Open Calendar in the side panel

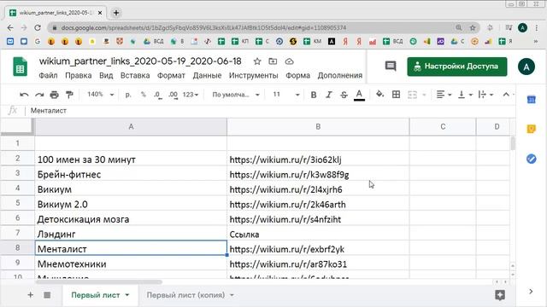coord(531,100)
